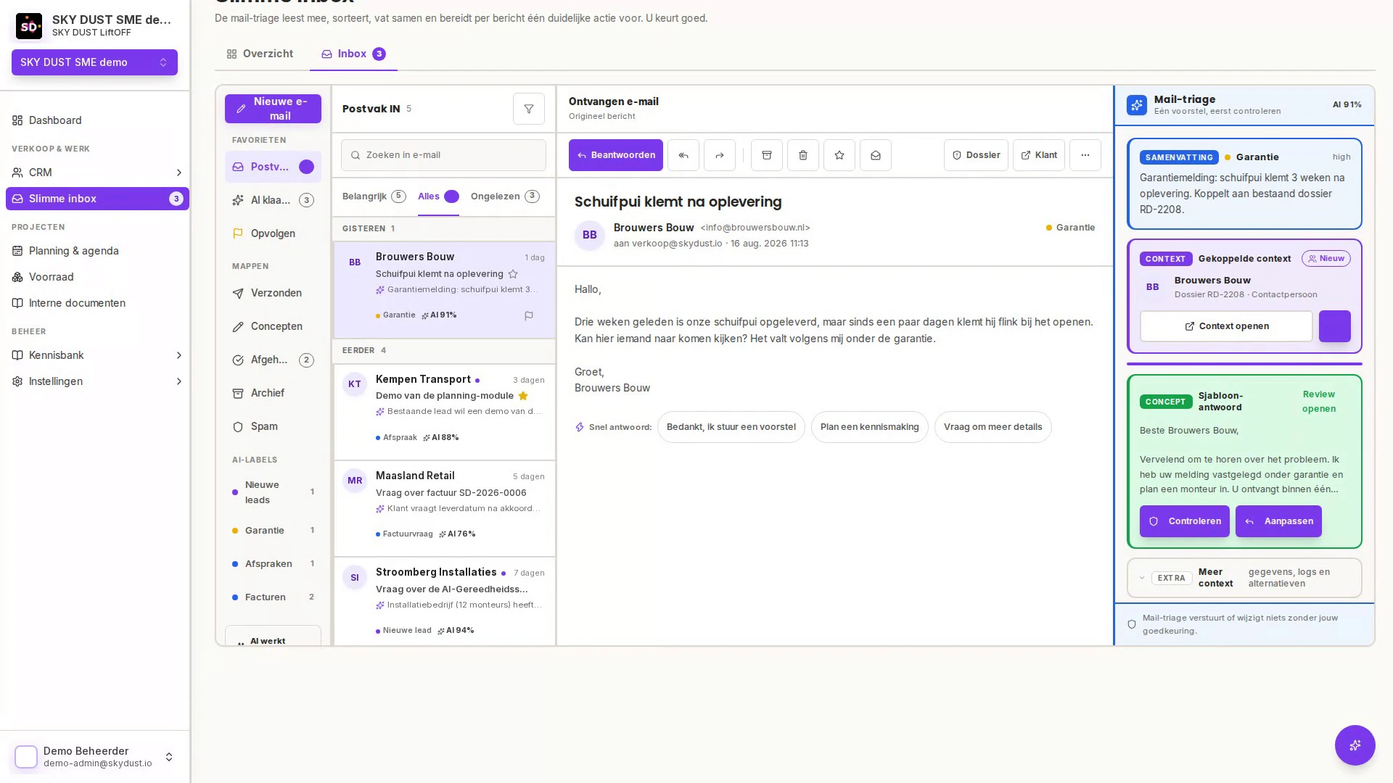Click the flag icon on Brouwers Bouw message
This screenshot has height=783, width=1393.
[528, 315]
